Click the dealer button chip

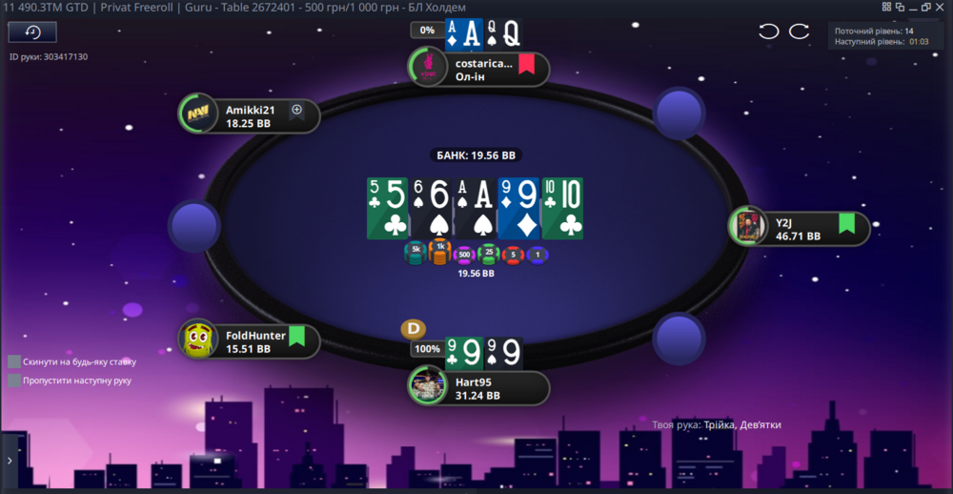(414, 329)
